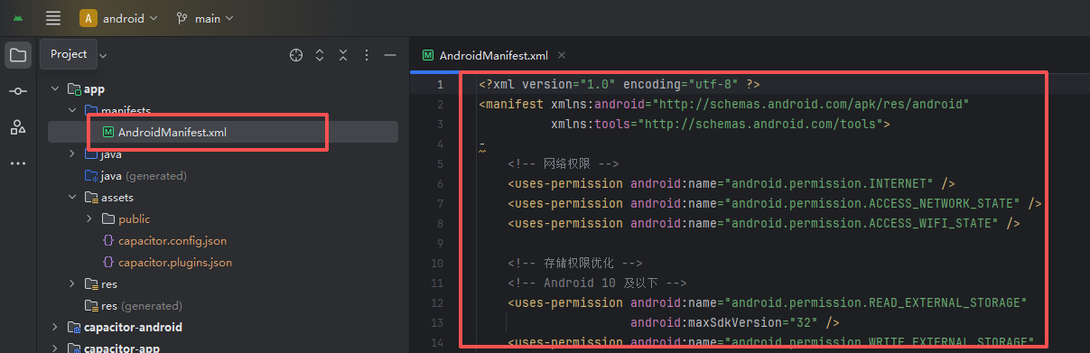Expand the java folder
The image size is (1090, 353).
(73, 154)
